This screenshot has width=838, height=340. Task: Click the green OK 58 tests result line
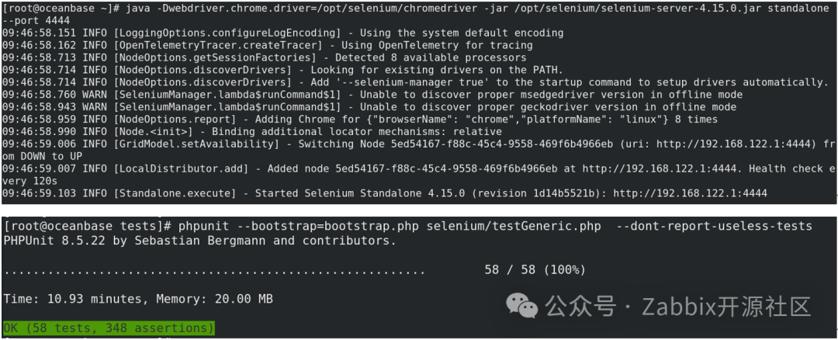click(x=109, y=328)
